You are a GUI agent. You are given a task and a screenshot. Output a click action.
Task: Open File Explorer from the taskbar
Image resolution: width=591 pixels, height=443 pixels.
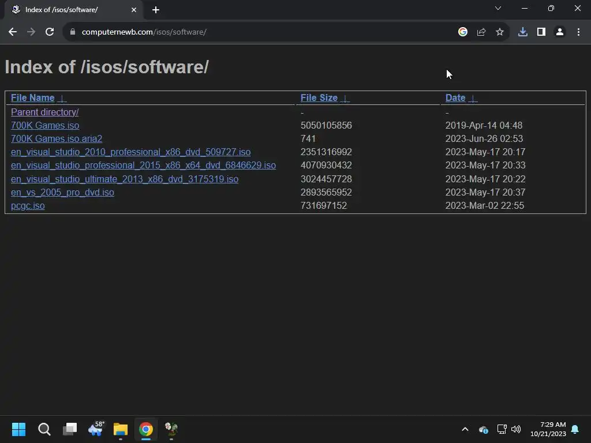point(121,429)
